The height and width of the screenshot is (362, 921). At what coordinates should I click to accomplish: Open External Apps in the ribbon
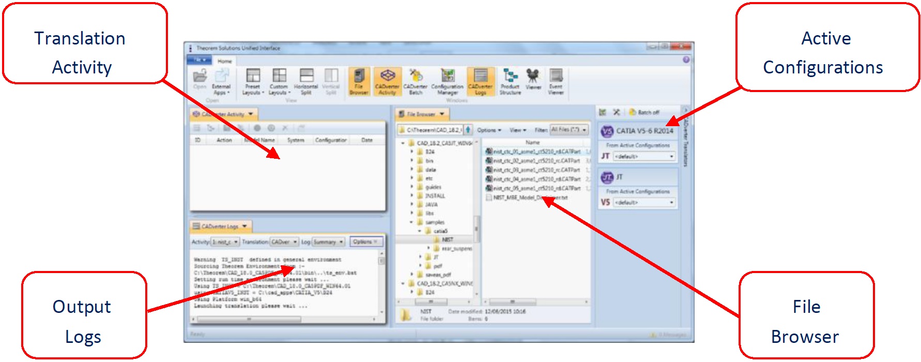pyautogui.click(x=221, y=82)
